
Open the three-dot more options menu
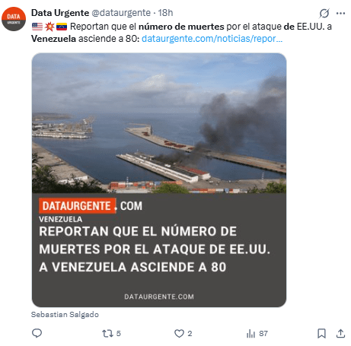tap(340, 13)
